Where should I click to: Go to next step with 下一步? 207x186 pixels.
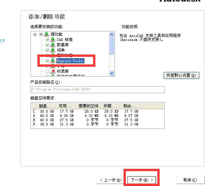[x=142, y=180]
